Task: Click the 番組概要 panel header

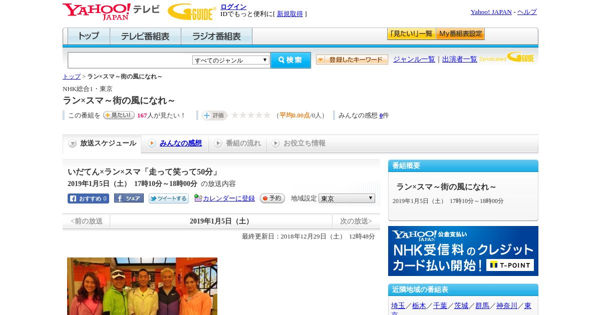Action: tap(463, 166)
